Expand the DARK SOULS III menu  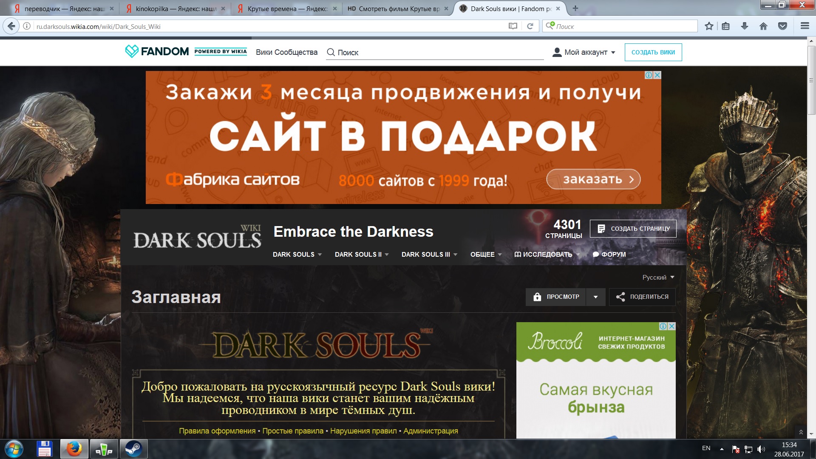point(429,254)
